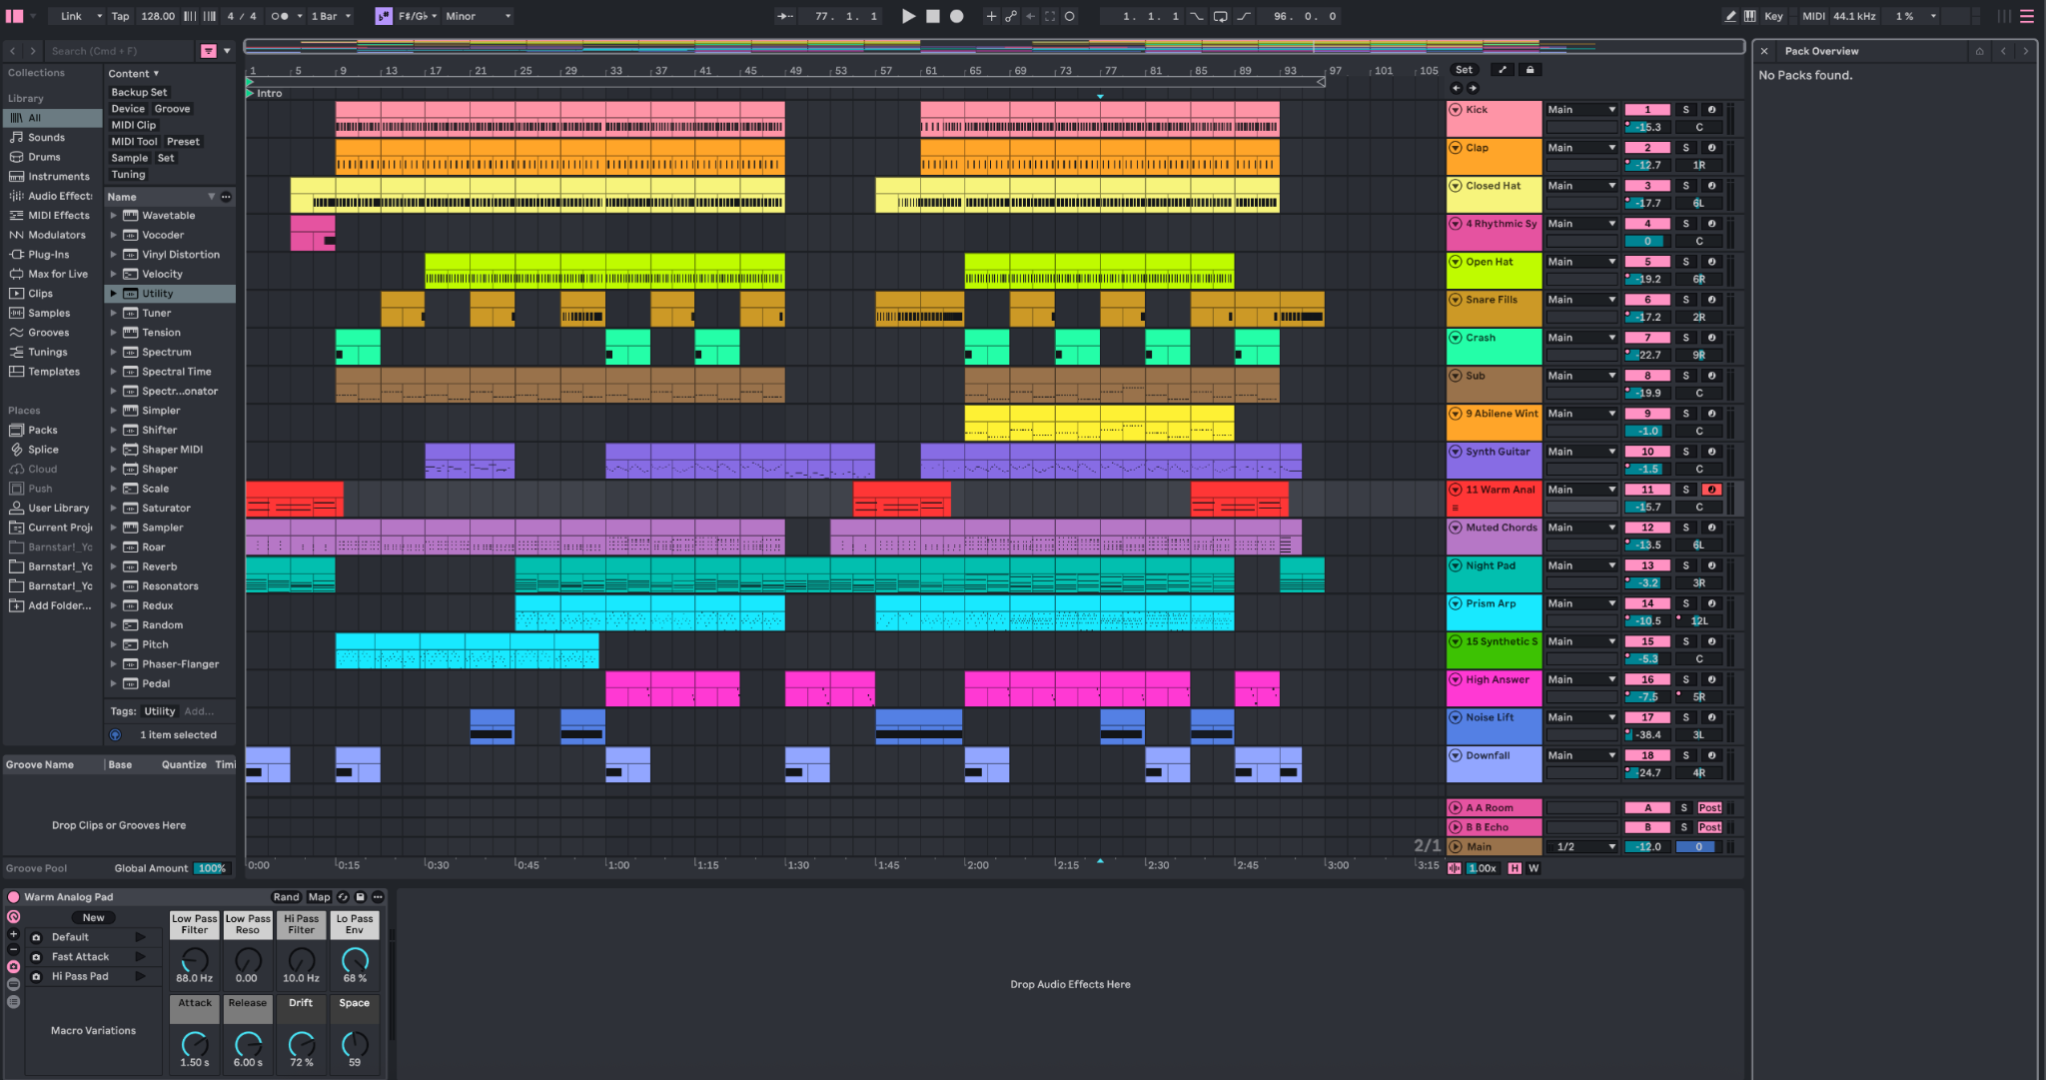Save the Warm Analog Pad preset disk icon

361,897
